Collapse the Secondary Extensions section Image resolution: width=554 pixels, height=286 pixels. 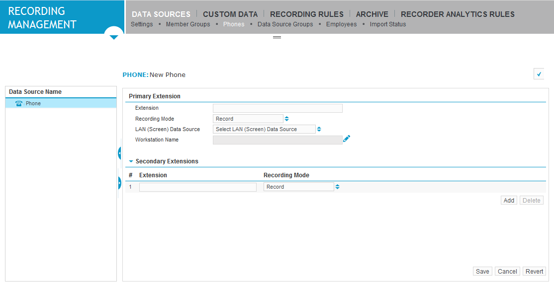[131, 161]
